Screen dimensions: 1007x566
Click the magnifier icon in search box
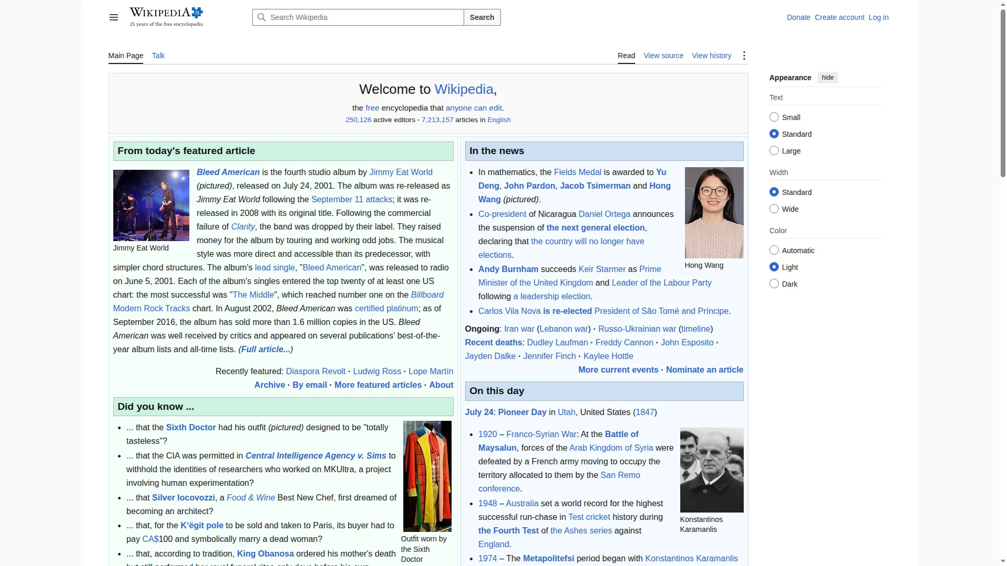(x=261, y=17)
